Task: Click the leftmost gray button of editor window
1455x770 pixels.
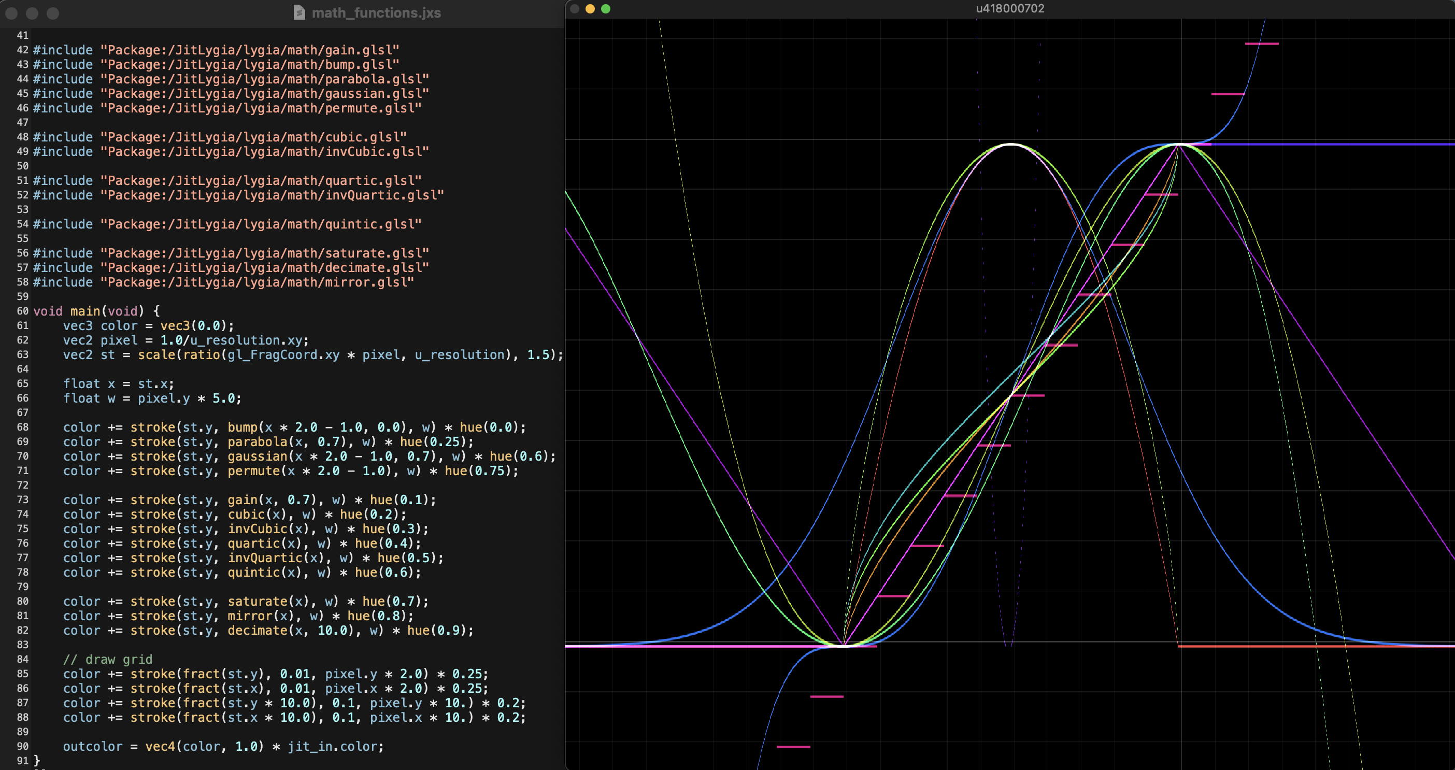Action: [x=11, y=13]
